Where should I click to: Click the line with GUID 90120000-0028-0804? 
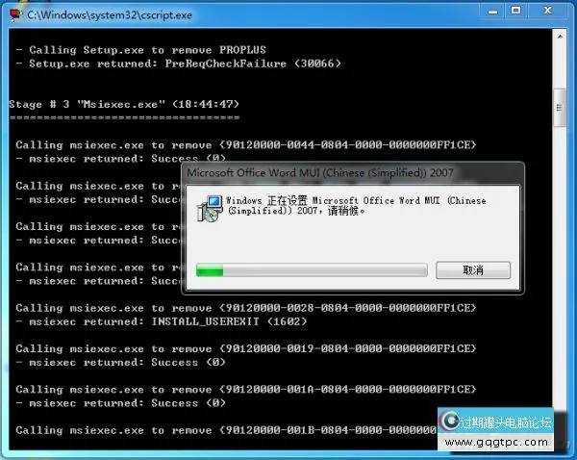click(x=246, y=308)
